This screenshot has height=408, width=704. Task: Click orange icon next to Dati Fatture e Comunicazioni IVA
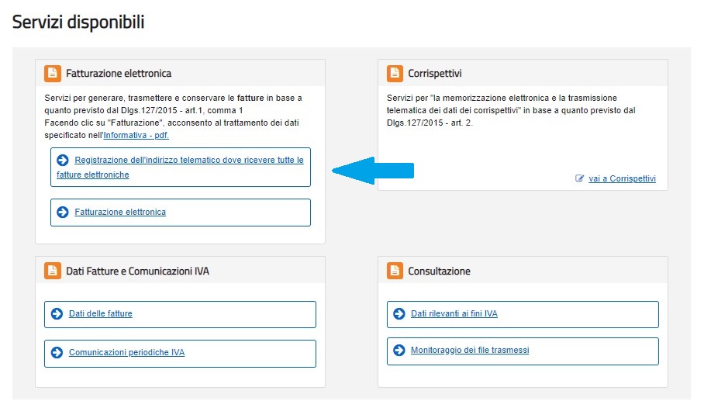point(53,271)
